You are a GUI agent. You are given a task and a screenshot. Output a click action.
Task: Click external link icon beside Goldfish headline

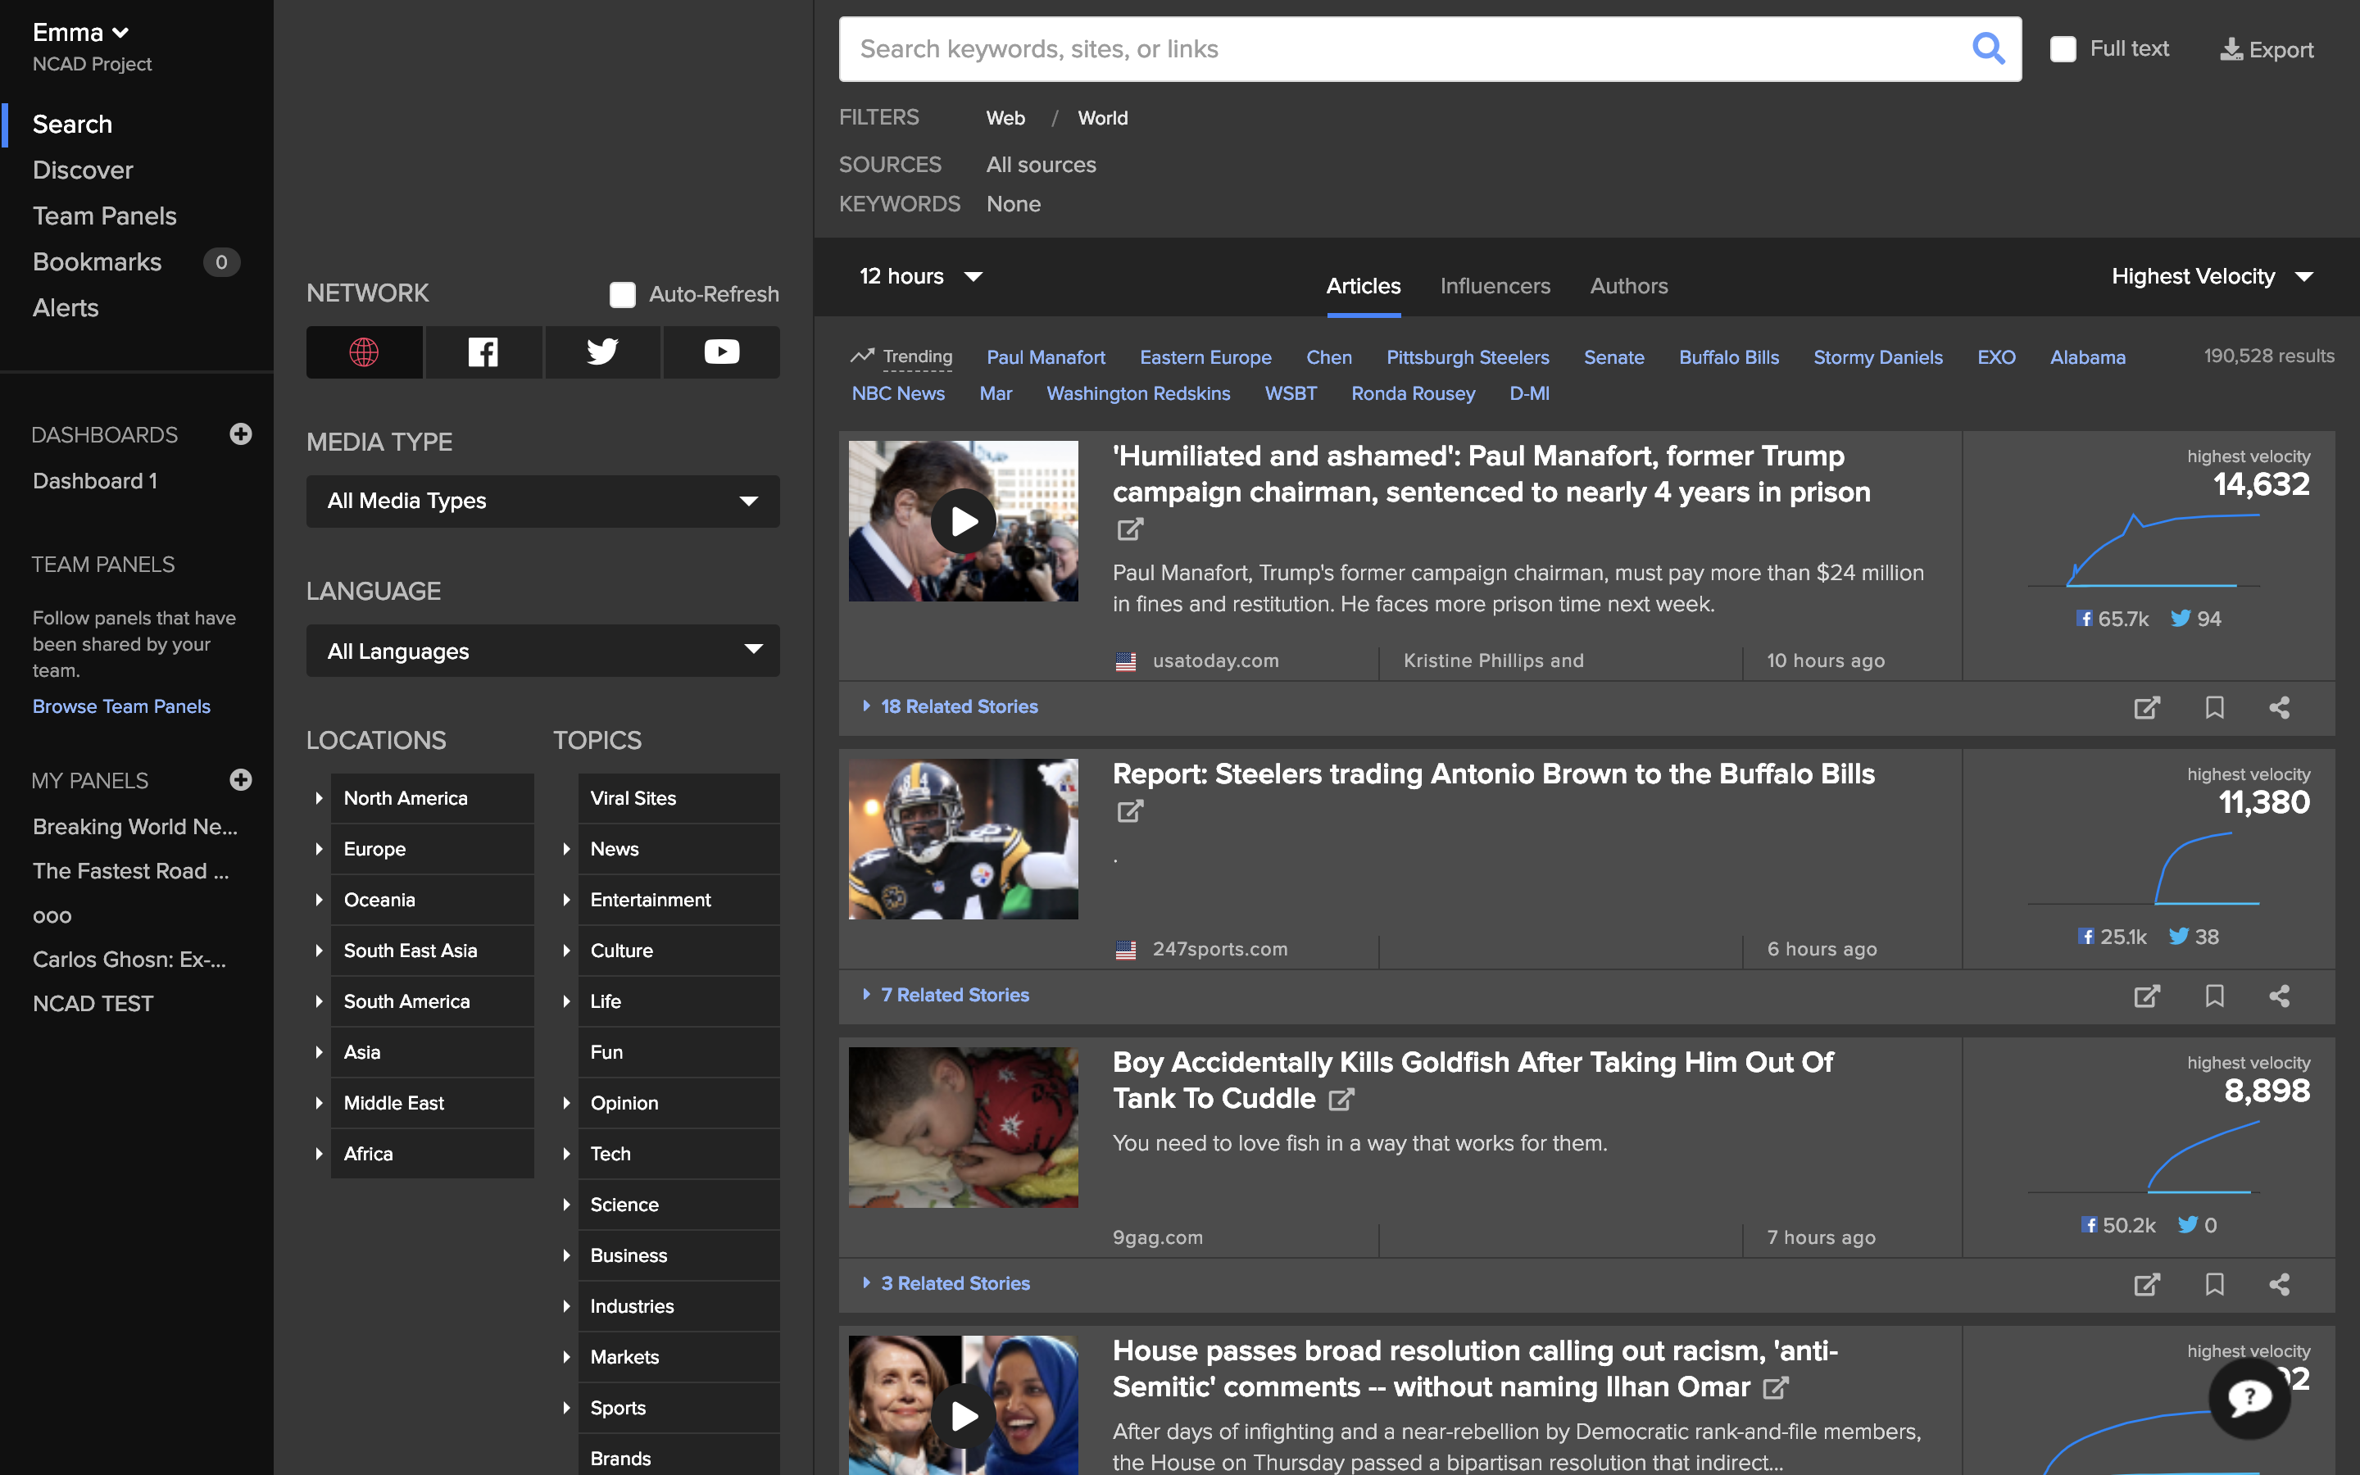1342,1100
